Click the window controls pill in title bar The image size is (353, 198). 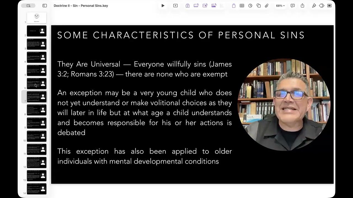tap(28, 5)
